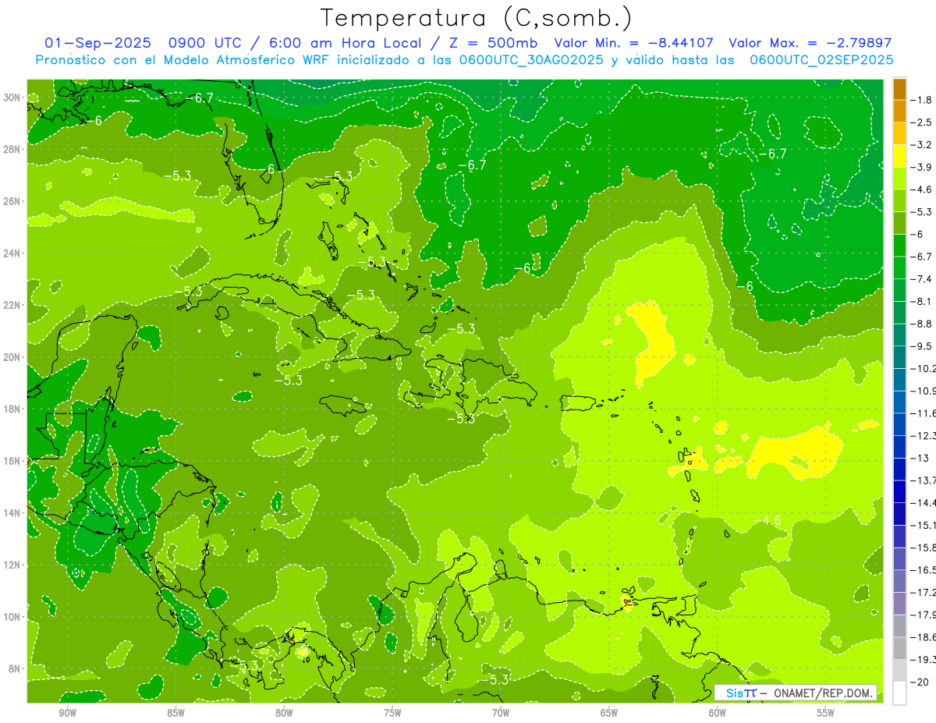
Task: Click the colorbar label "-18.6"
Action: (923, 637)
